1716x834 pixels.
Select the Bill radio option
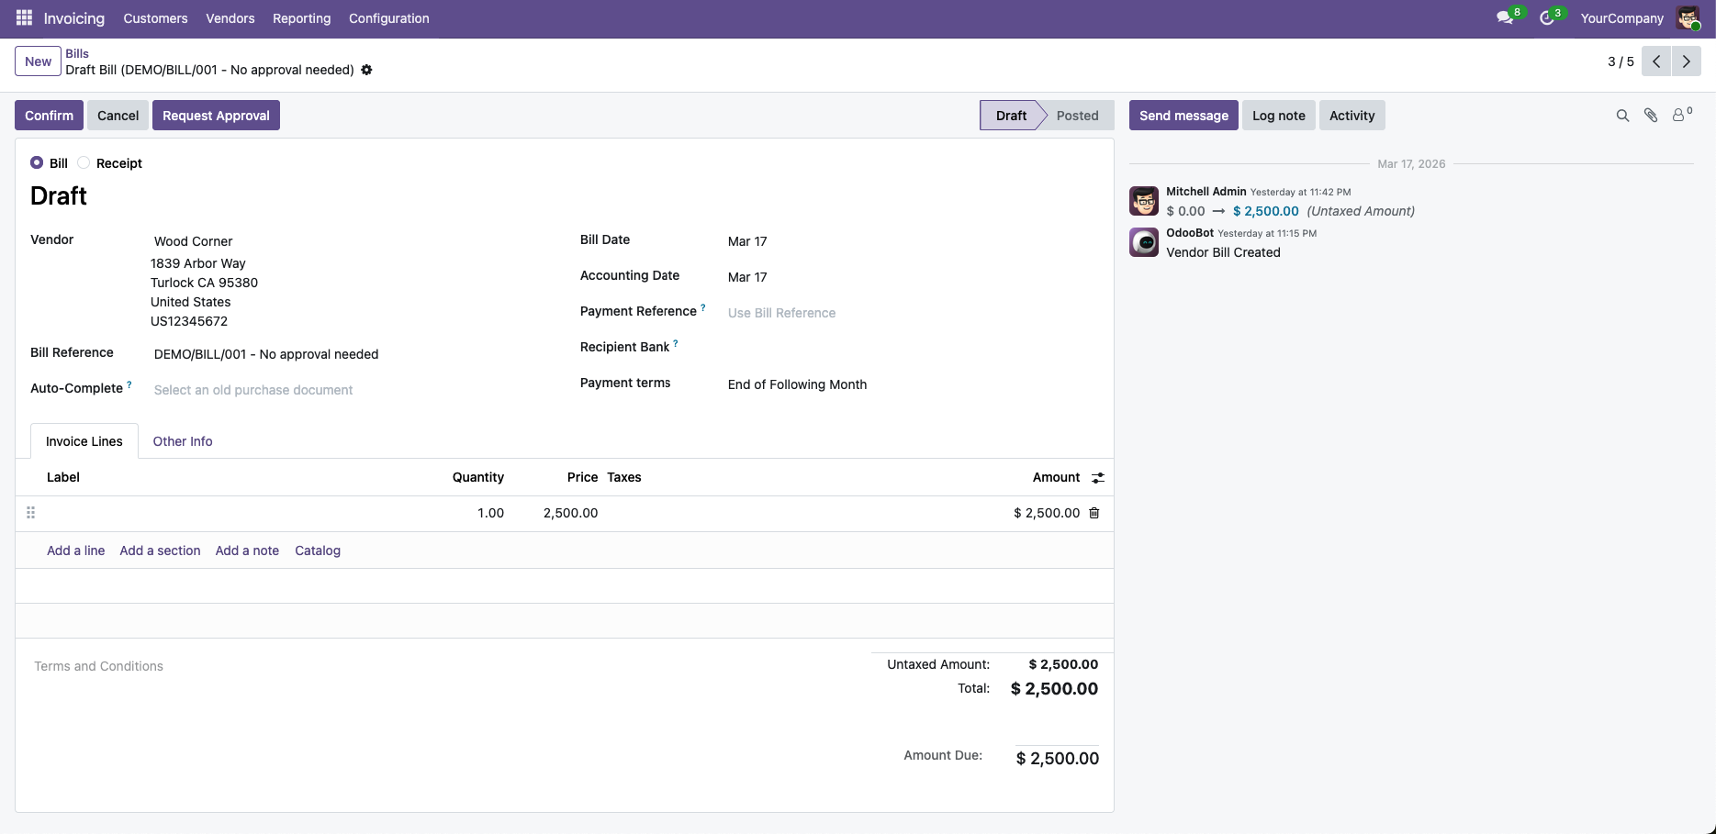35,162
